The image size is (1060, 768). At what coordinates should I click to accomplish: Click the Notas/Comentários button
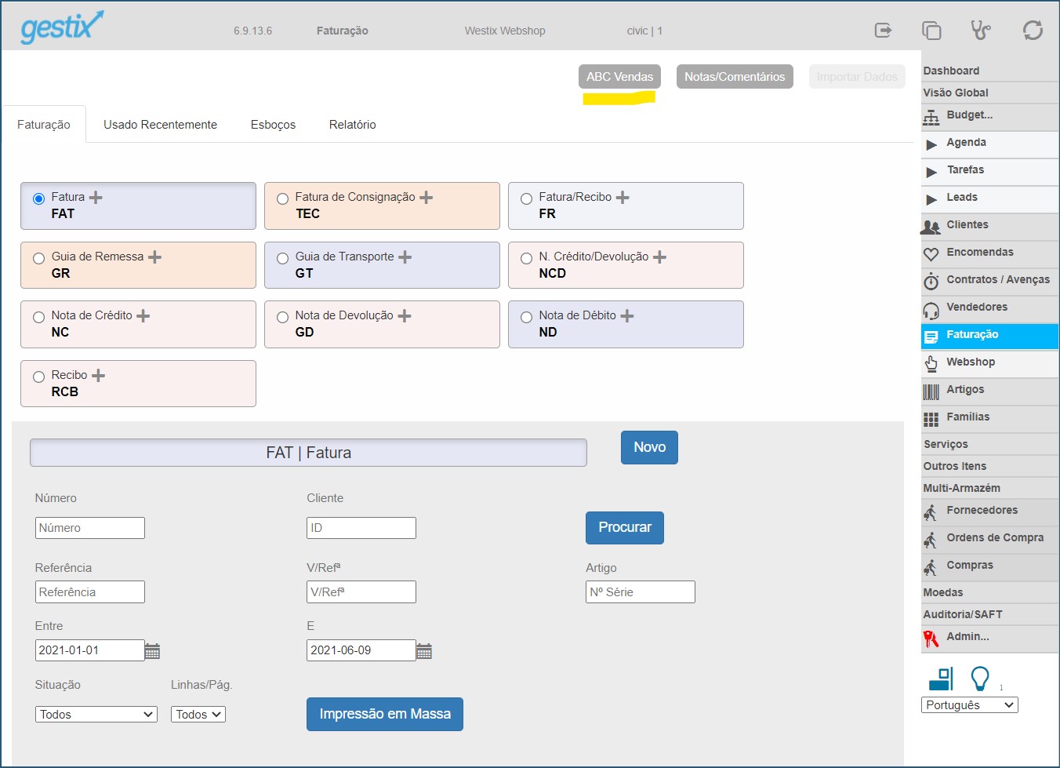735,76
